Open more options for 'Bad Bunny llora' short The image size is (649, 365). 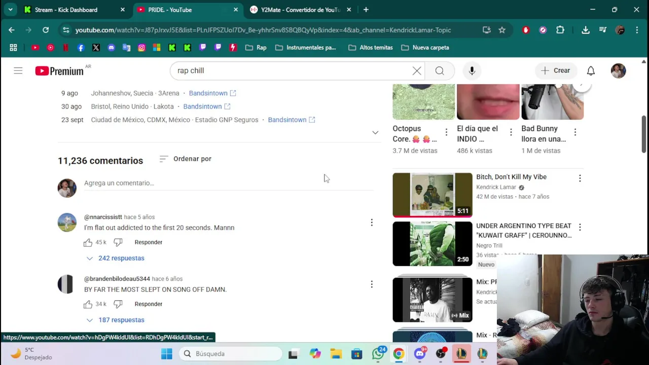575,132
